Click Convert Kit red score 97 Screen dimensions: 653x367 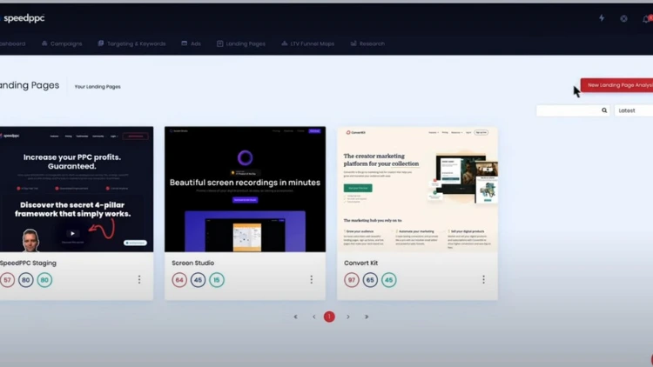point(352,280)
